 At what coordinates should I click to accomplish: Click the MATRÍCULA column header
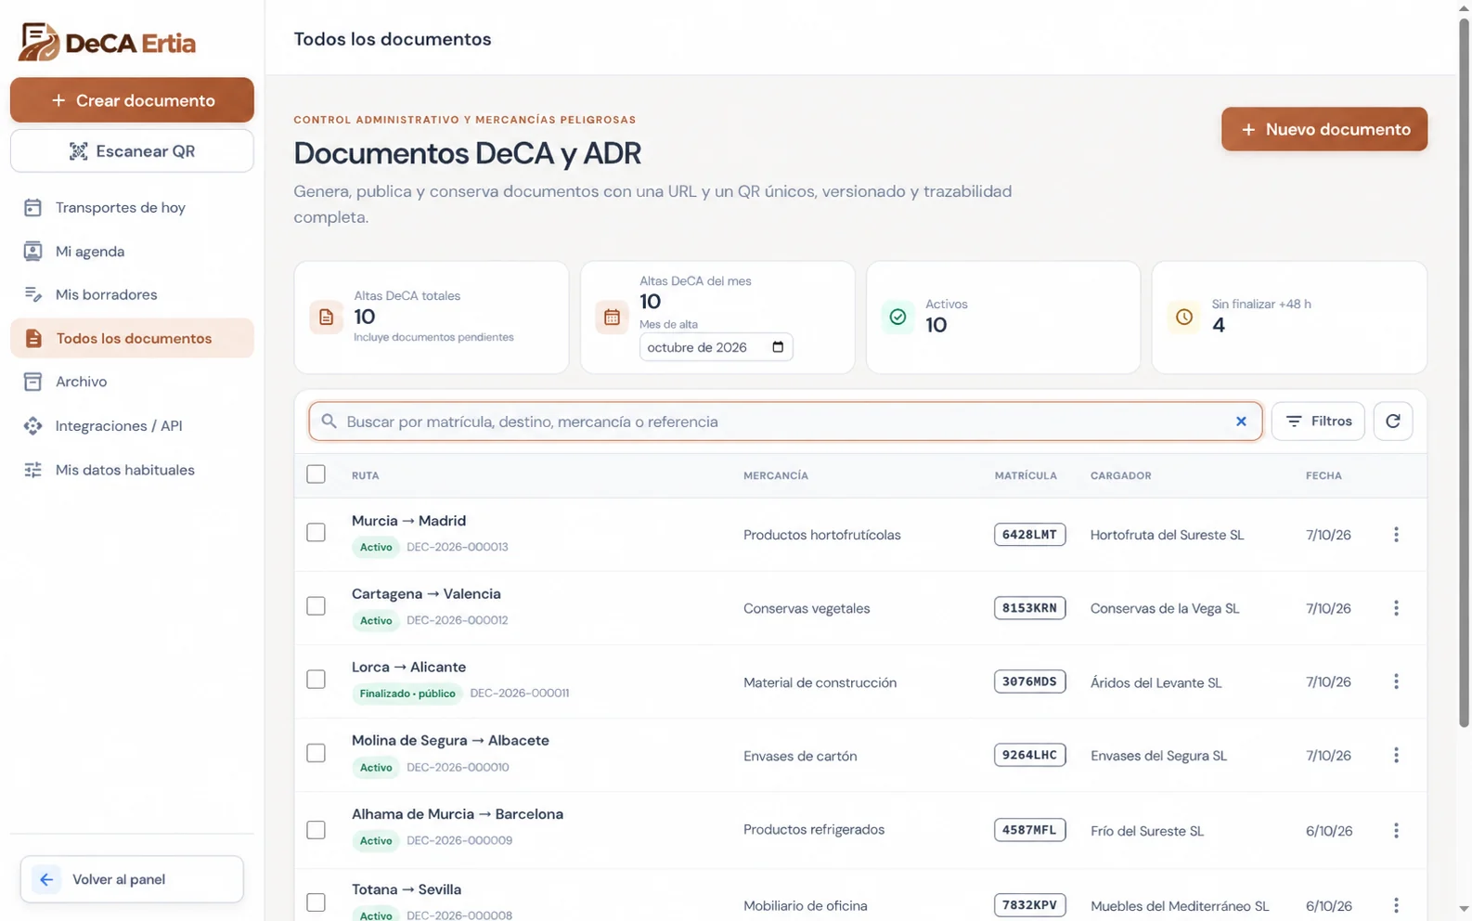click(x=1026, y=475)
